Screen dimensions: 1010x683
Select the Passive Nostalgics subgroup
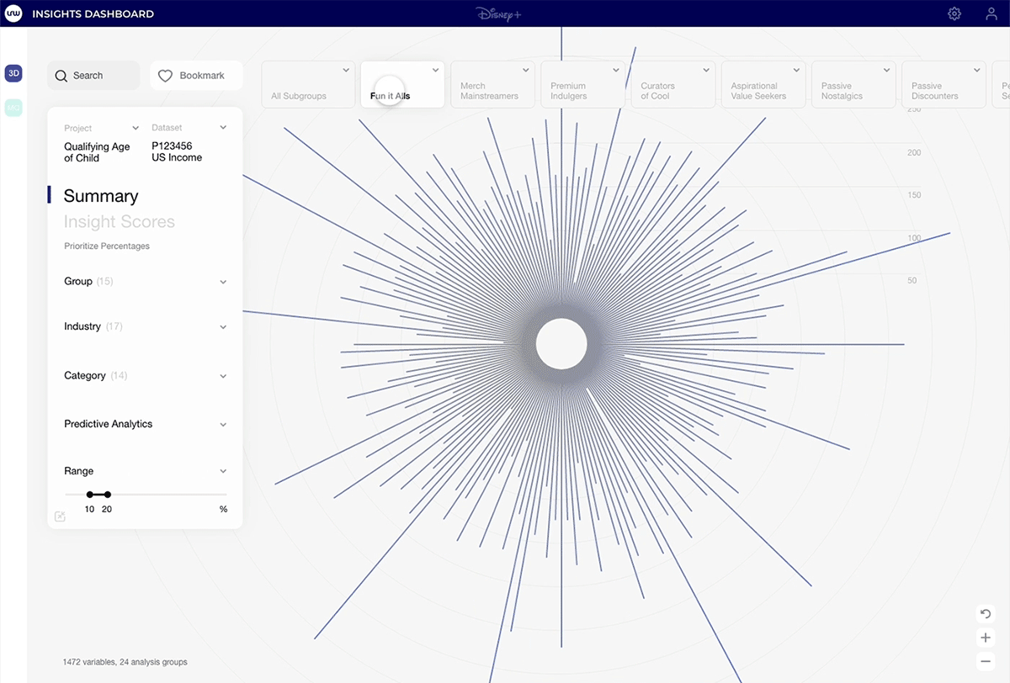tap(853, 84)
